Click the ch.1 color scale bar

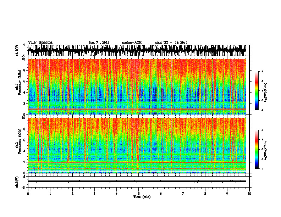point(257,91)
